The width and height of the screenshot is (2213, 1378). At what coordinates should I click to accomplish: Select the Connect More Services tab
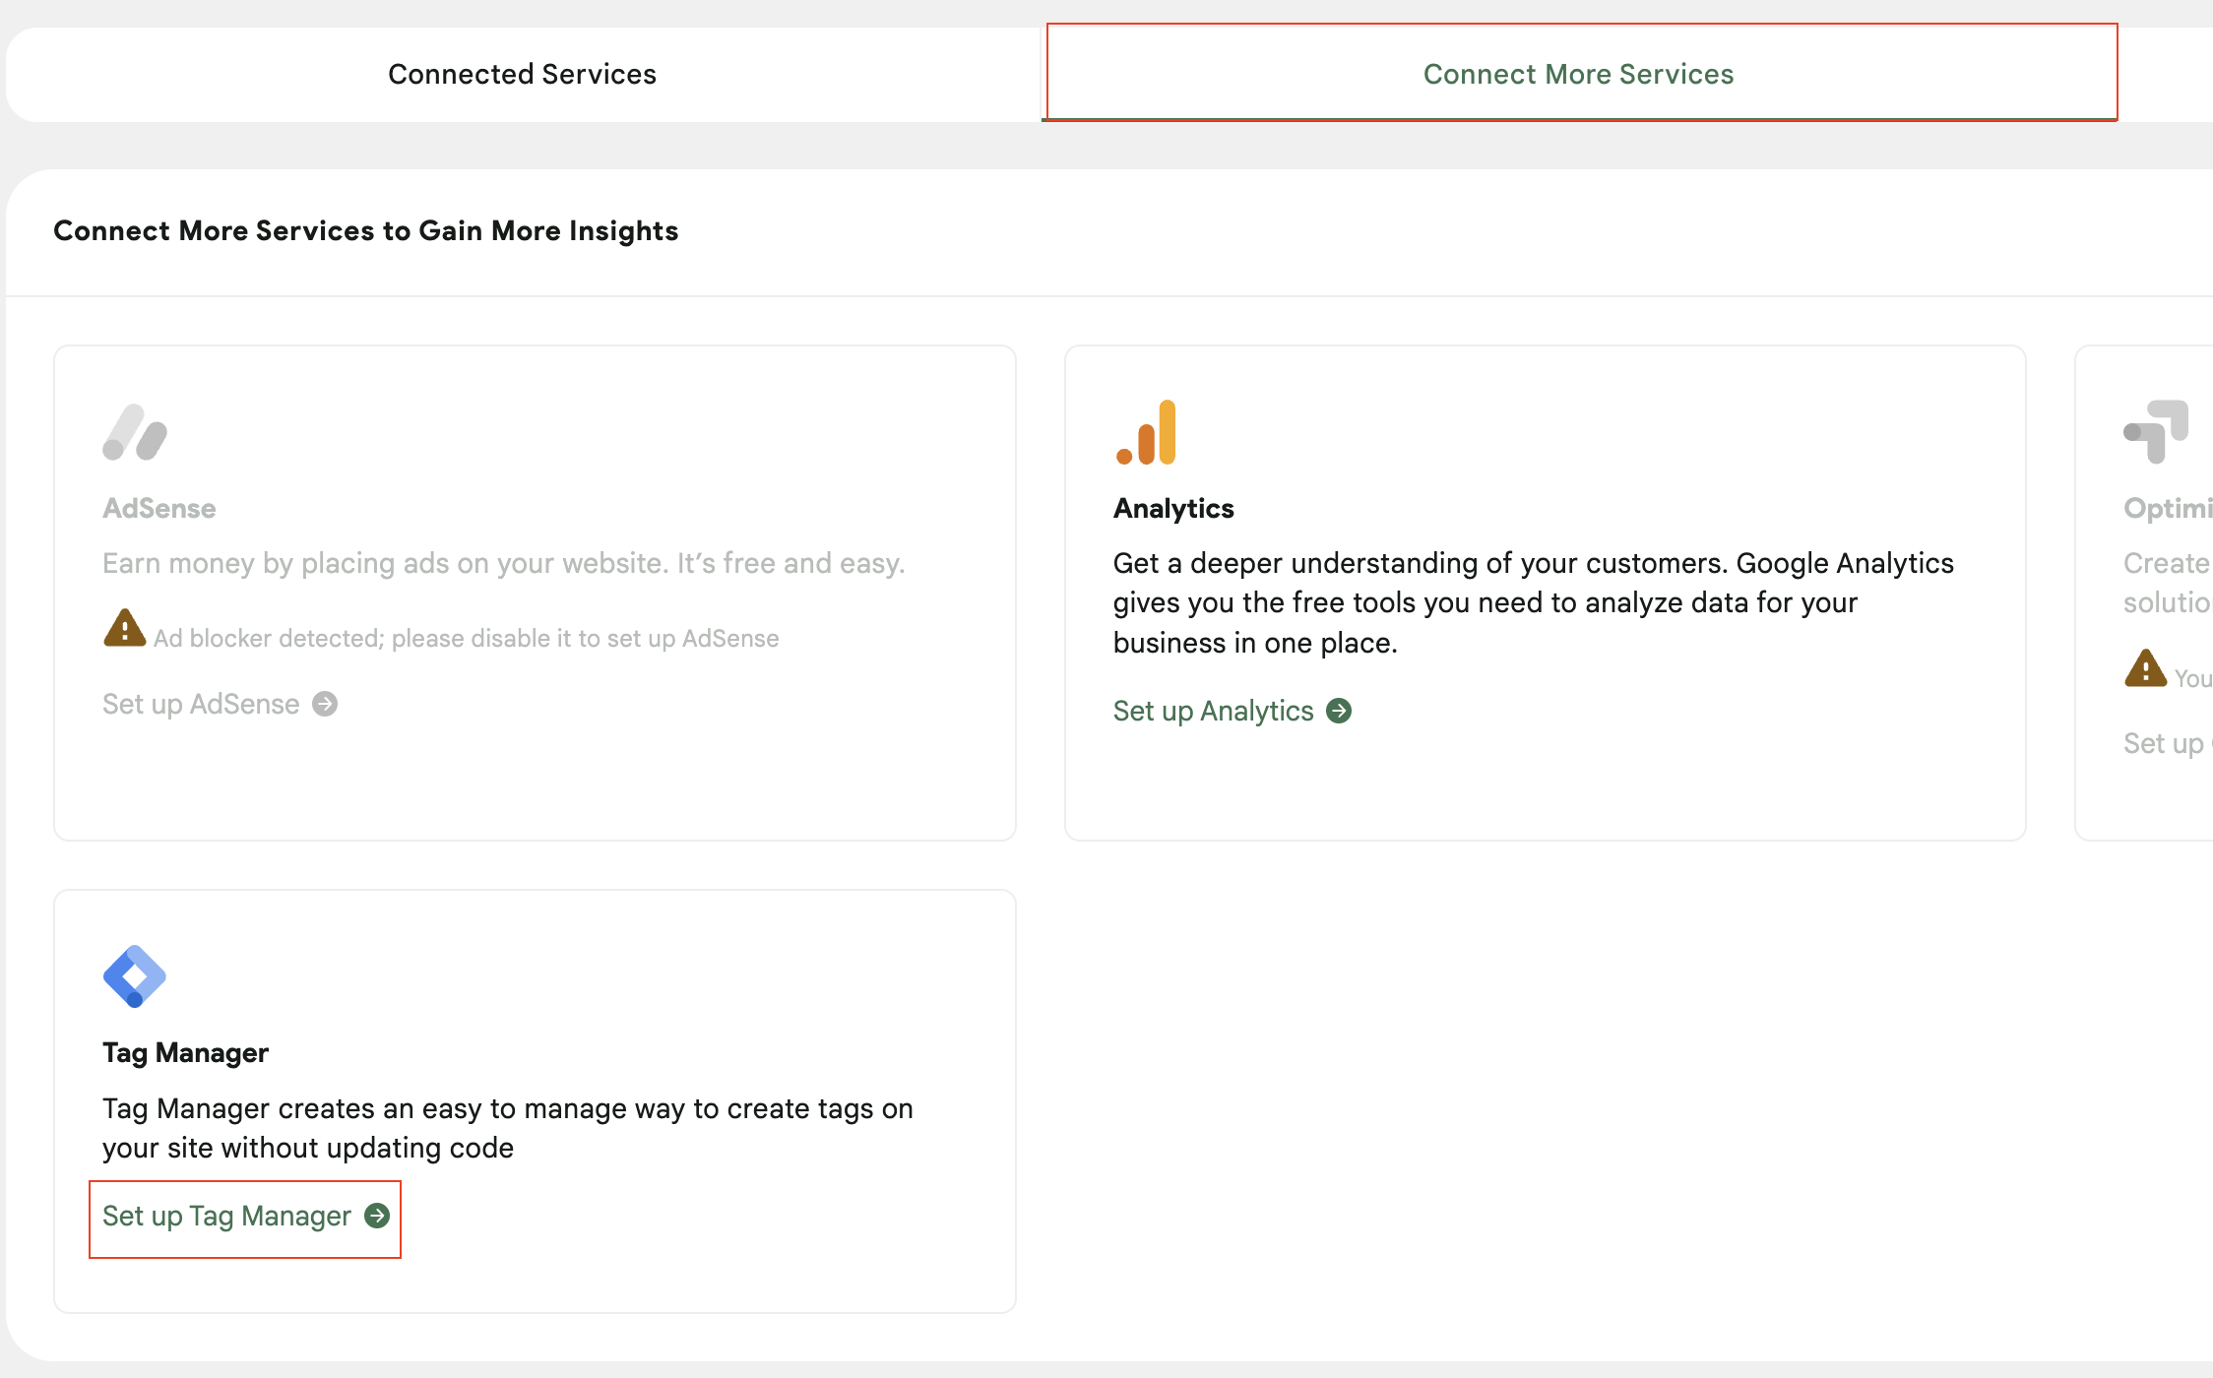pos(1578,74)
